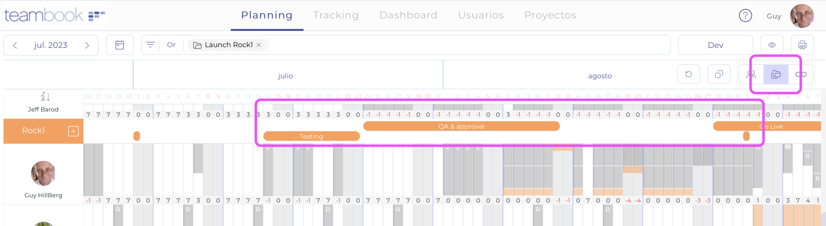The height and width of the screenshot is (226, 826).
Task: Go to previous month with left chevron
Action: (15, 45)
